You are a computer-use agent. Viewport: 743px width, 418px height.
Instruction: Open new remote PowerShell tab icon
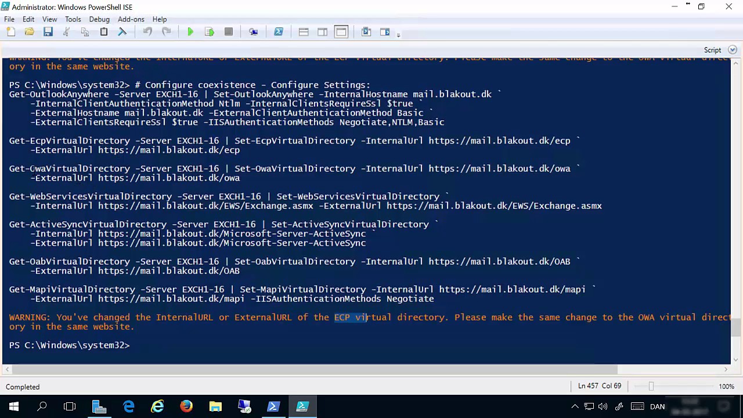(x=254, y=32)
